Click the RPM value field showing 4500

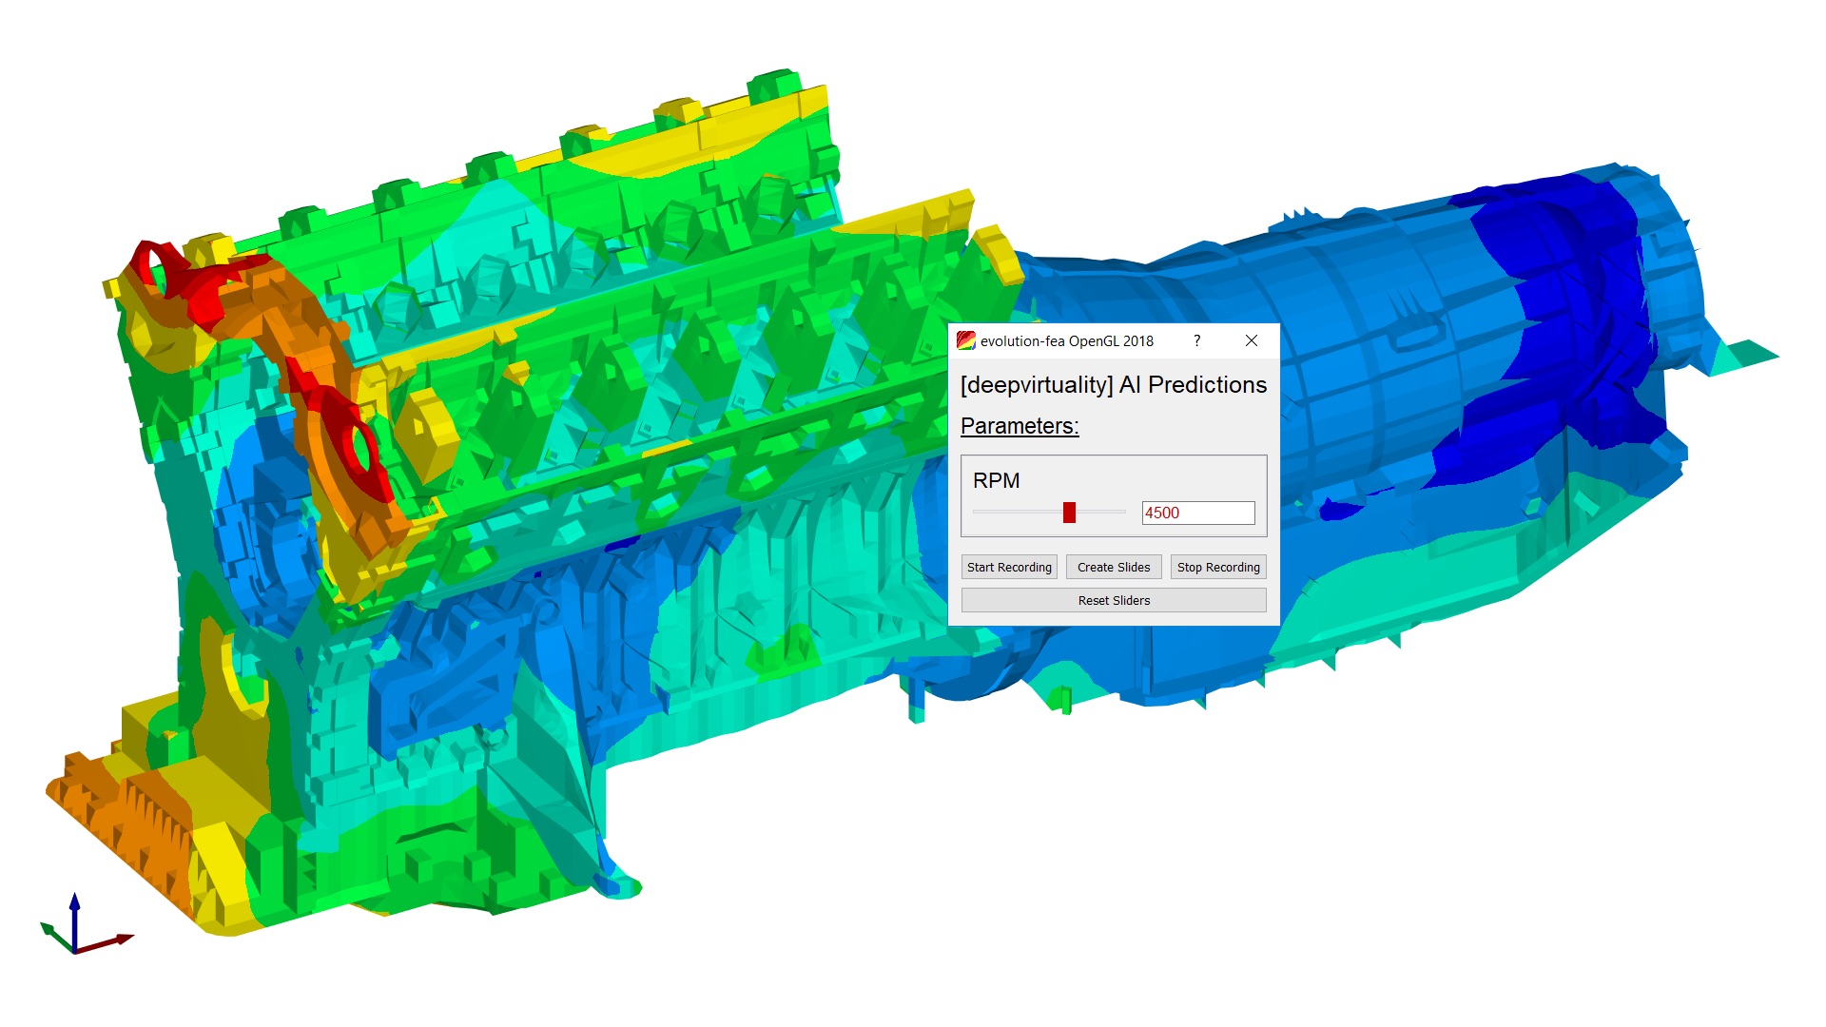[1198, 513]
